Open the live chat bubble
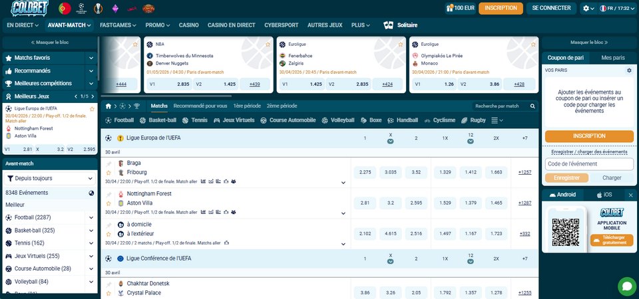This screenshot has width=639, height=299. coord(627,286)
